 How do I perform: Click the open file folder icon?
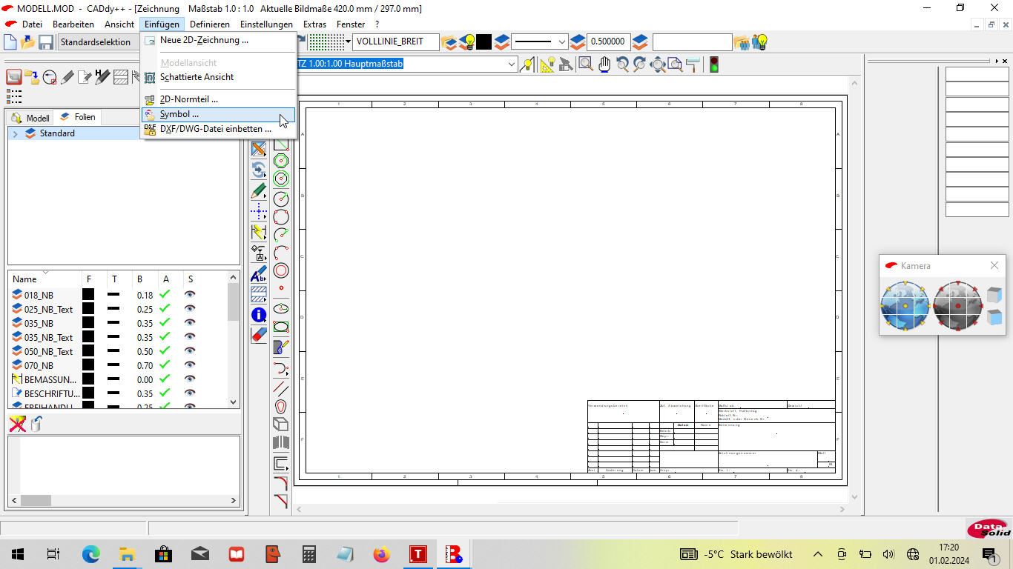(28, 42)
